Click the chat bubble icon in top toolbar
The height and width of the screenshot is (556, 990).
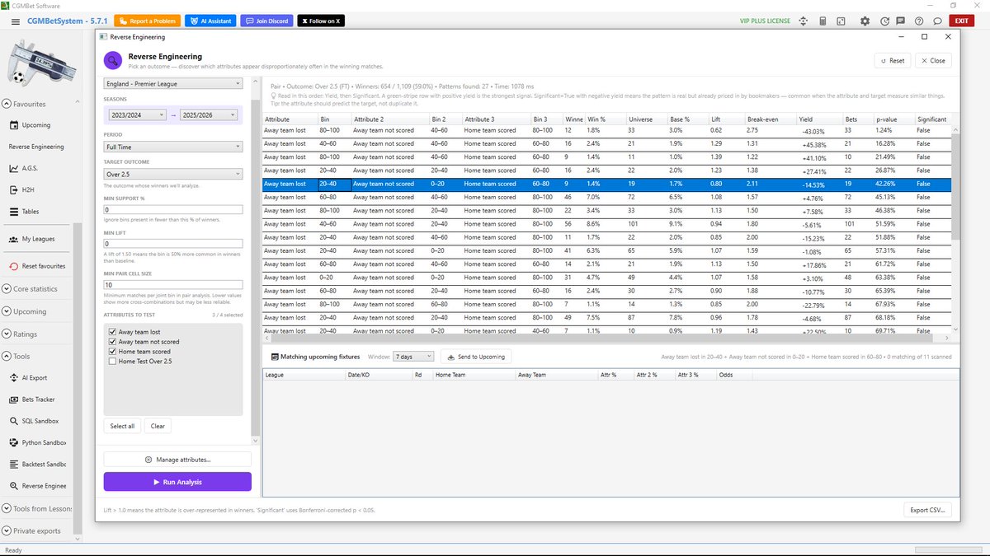(x=937, y=21)
